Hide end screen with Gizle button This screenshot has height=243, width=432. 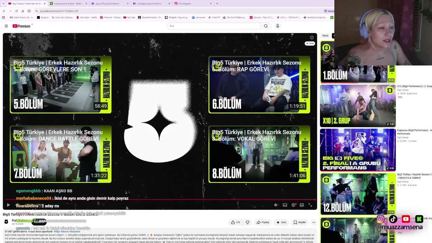coord(310,43)
